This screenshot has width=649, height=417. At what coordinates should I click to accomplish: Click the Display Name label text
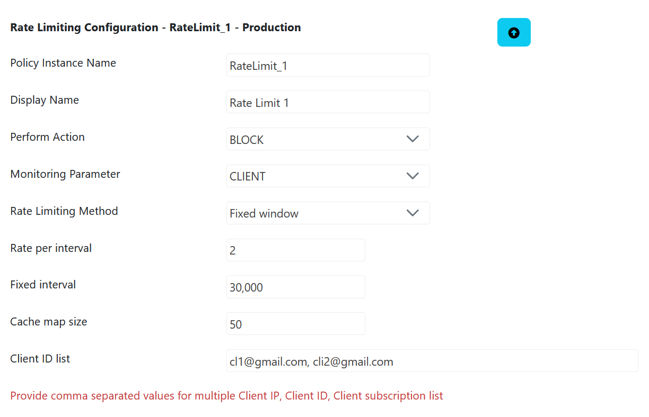point(45,100)
